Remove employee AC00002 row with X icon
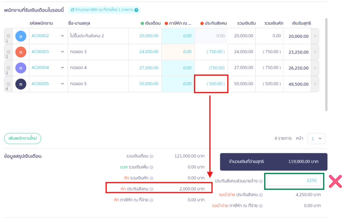The height and width of the screenshot is (218, 342). tap(315, 36)
